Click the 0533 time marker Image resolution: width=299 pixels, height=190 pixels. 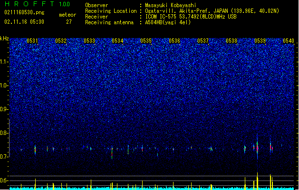(89, 40)
